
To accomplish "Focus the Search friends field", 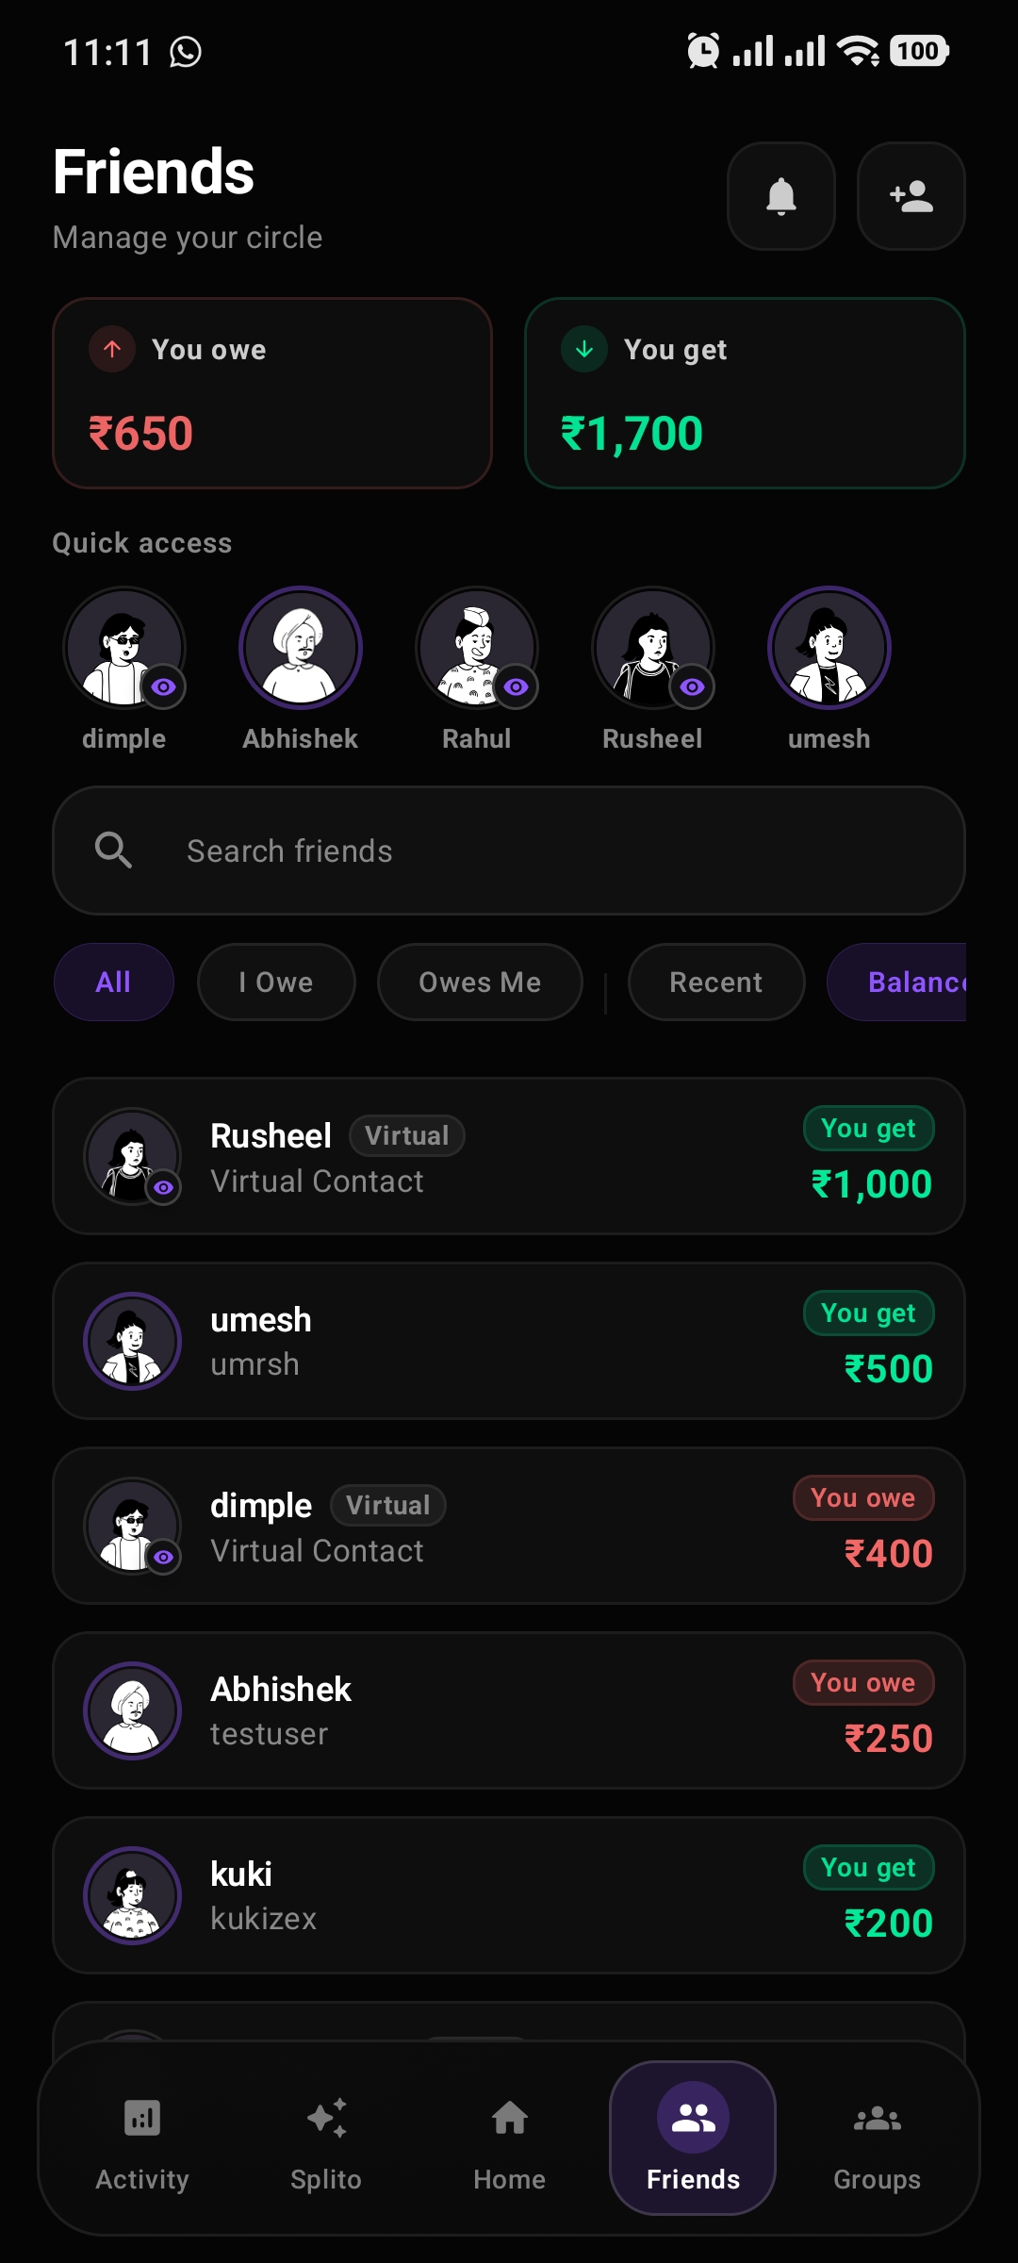I will (509, 851).
